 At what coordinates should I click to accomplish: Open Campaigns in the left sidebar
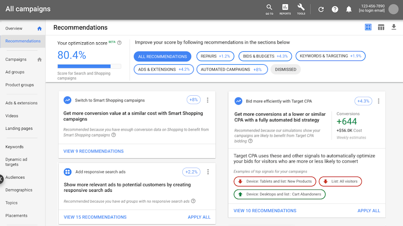(16, 59)
